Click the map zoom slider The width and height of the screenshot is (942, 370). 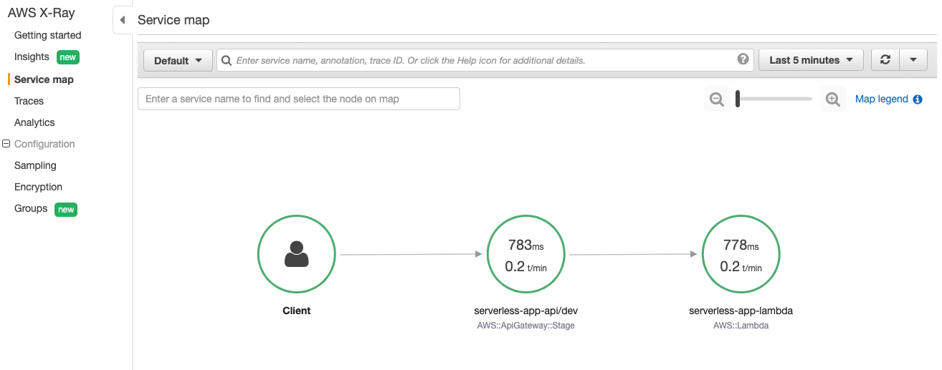tap(774, 99)
